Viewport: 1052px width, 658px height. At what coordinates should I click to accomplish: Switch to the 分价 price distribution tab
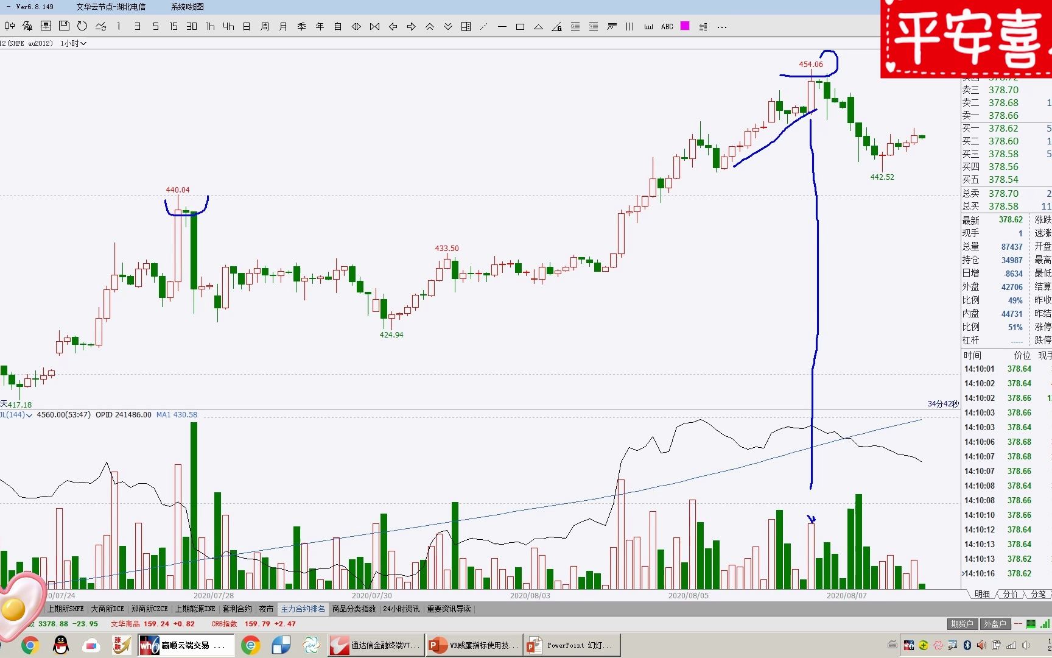[x=1010, y=594]
